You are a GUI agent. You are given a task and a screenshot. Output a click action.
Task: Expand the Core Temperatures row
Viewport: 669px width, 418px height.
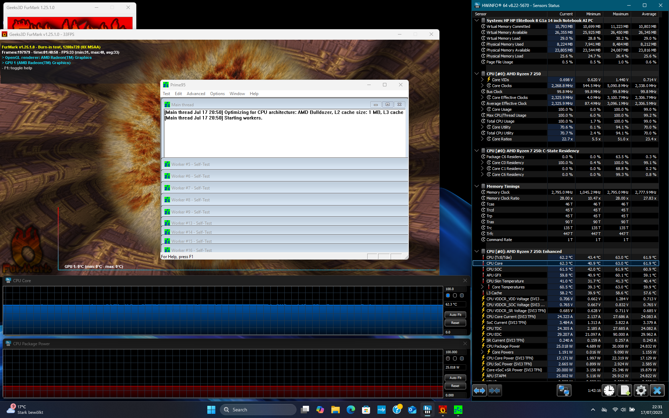pyautogui.click(x=482, y=287)
